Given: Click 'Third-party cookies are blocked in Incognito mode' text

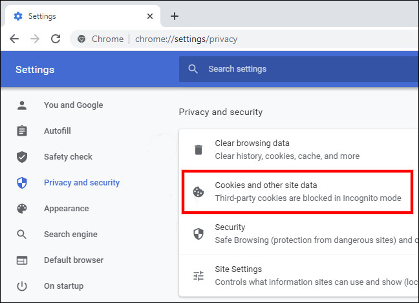Looking at the screenshot, I should pyautogui.click(x=308, y=198).
